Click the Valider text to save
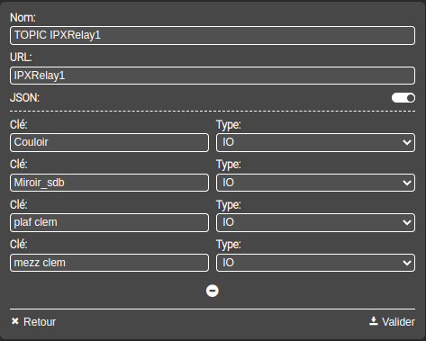The image size is (426, 341). click(x=398, y=322)
